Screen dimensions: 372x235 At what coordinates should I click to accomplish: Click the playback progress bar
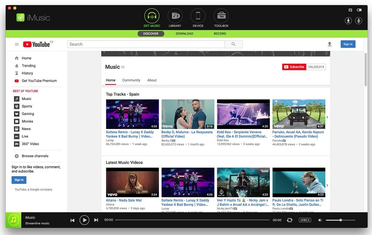click(192, 220)
